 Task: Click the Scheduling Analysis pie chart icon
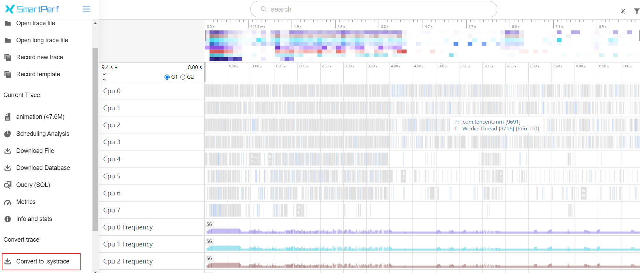[x=8, y=134]
